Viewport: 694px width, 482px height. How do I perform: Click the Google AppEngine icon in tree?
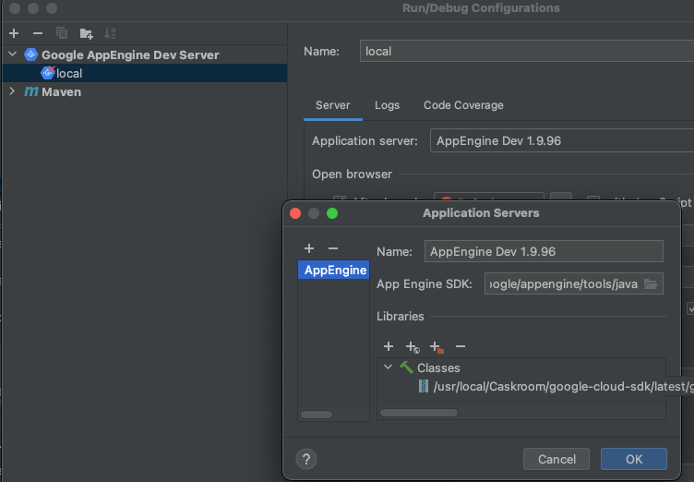[31, 54]
